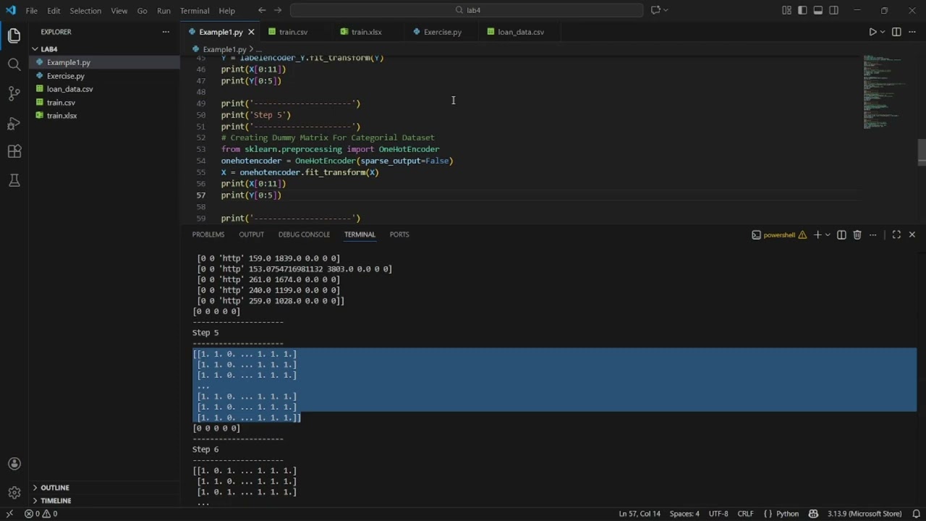
Task: Expand the OUTLINE section
Action: (104, 488)
